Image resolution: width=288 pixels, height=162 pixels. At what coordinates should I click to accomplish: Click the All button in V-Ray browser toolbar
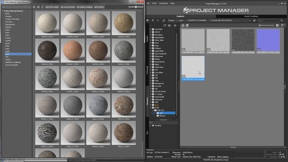click(x=34, y=7)
